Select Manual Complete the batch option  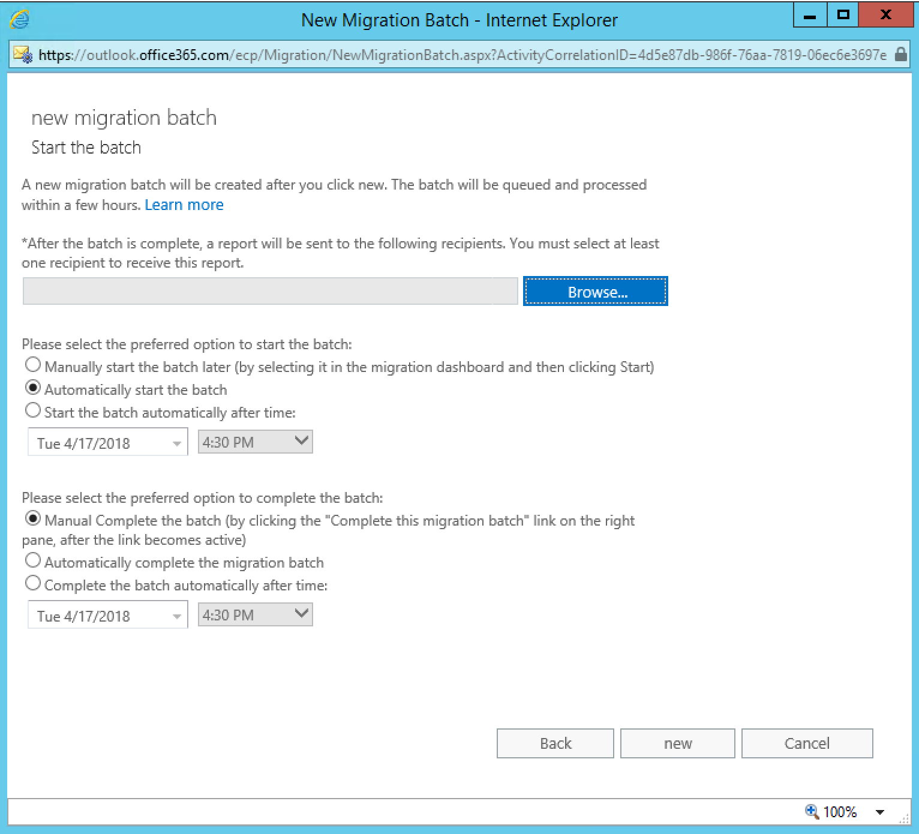pyautogui.click(x=33, y=518)
